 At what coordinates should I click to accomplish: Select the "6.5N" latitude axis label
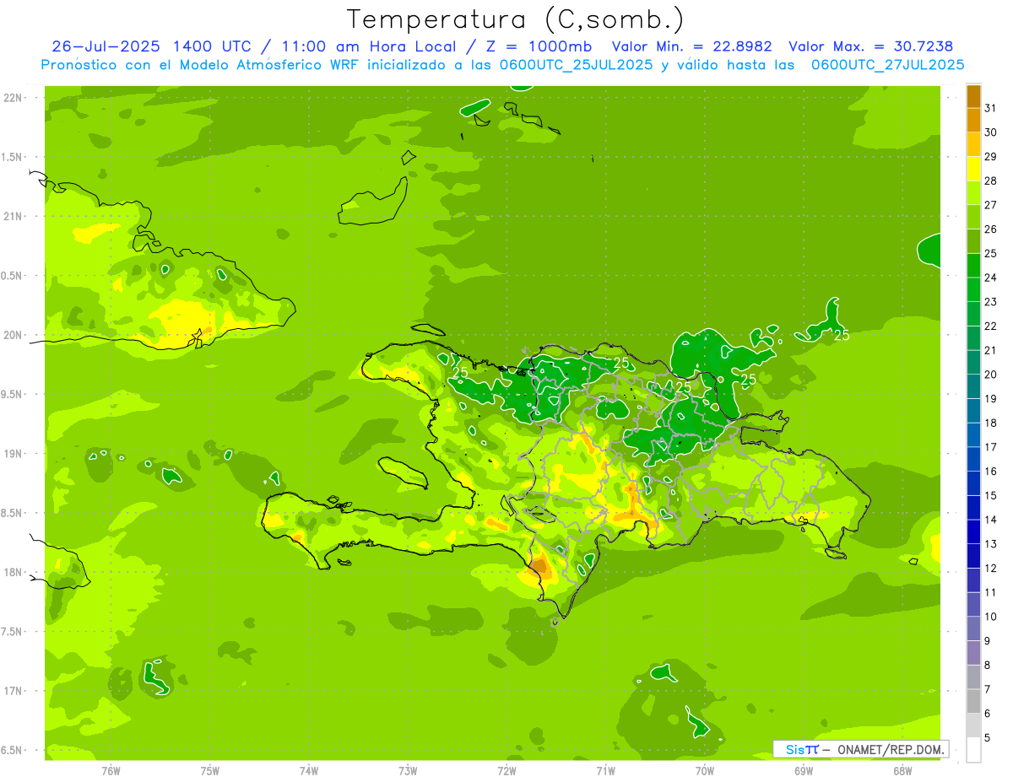click(11, 751)
